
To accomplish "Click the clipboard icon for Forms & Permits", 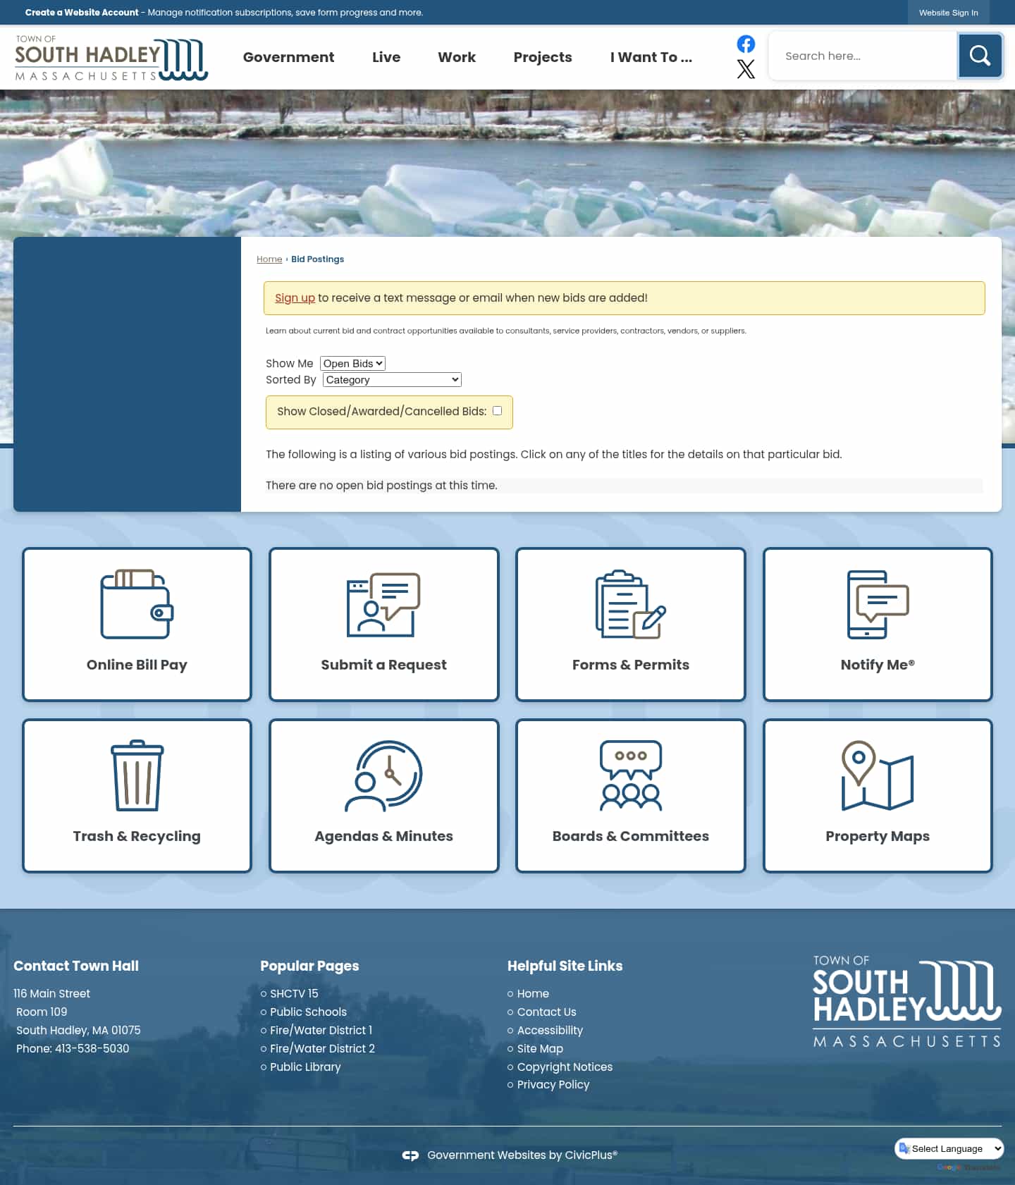I will click(x=631, y=604).
